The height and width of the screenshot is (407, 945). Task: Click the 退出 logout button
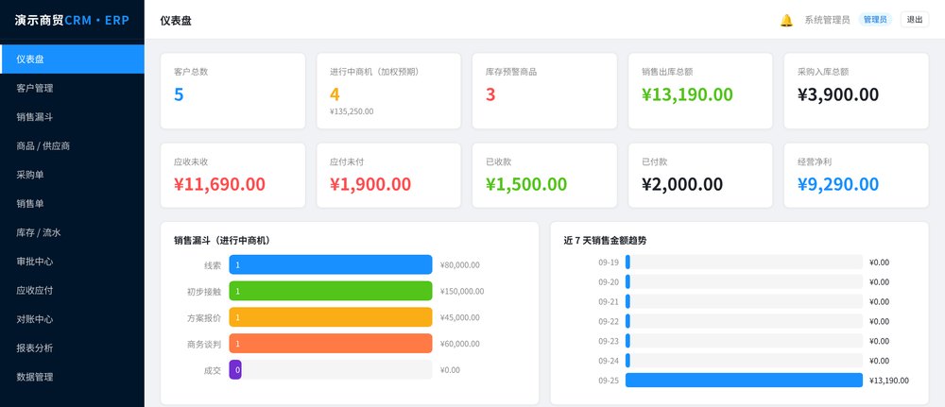coord(914,20)
